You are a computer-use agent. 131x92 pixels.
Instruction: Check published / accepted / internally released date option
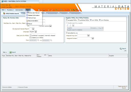click(x=30, y=35)
